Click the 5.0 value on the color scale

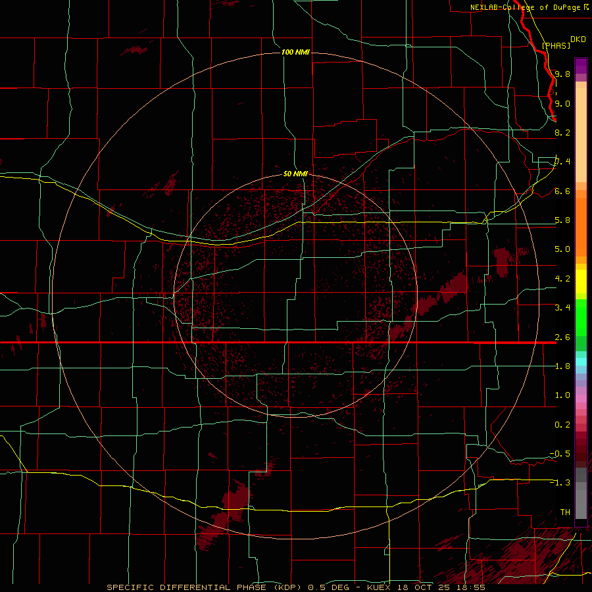tap(562, 249)
